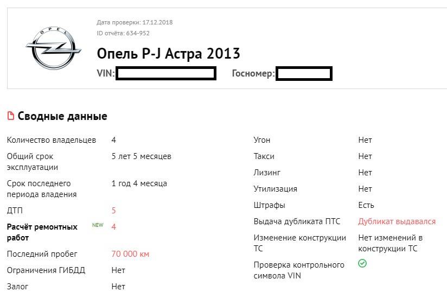Click the red document icon beside Сводные данные
The image size is (447, 298).
click(10, 116)
